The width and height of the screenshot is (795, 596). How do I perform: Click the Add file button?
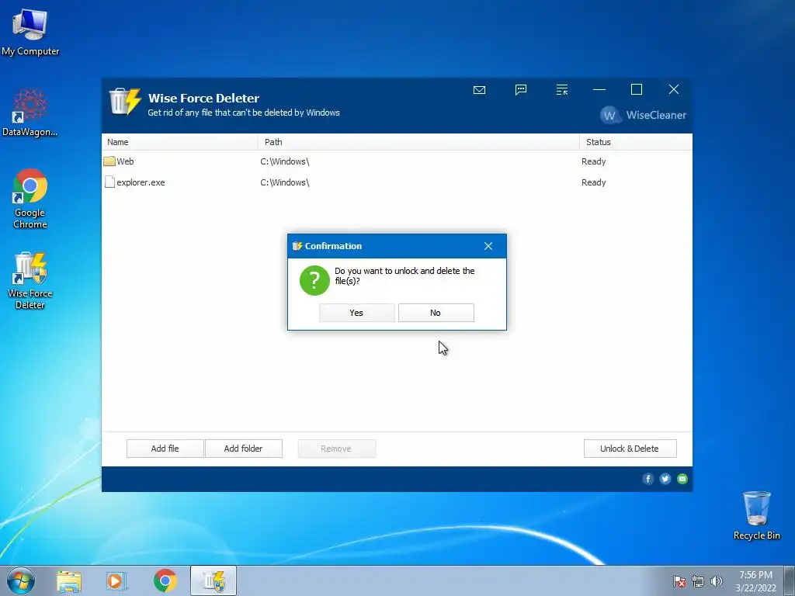tap(165, 449)
